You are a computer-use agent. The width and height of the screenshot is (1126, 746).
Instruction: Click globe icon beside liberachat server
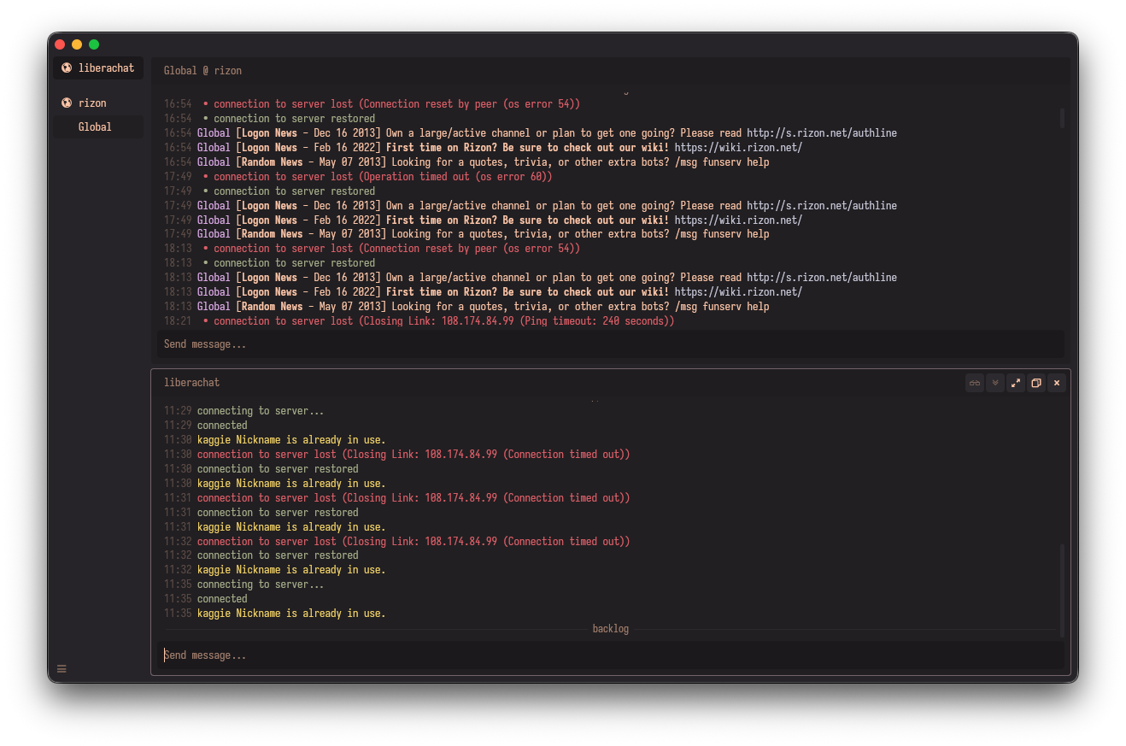click(x=67, y=68)
